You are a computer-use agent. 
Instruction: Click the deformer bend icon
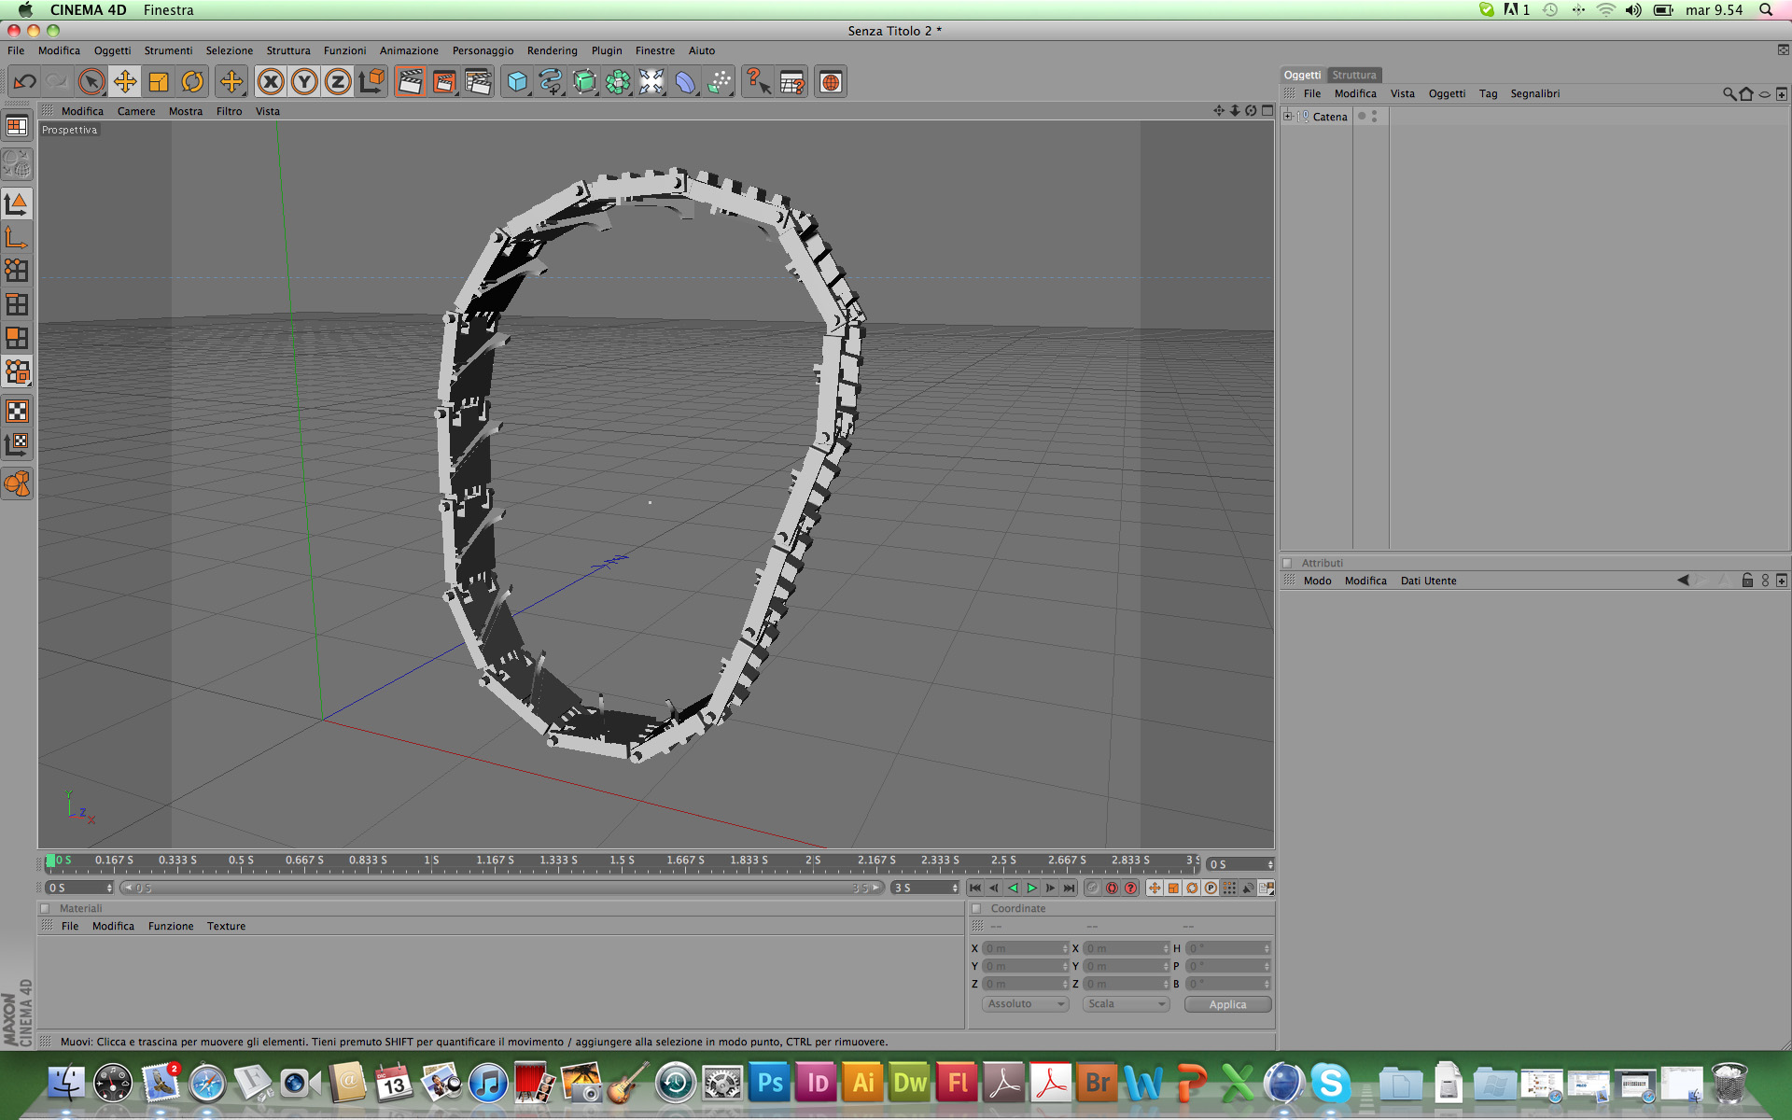pos(685,82)
